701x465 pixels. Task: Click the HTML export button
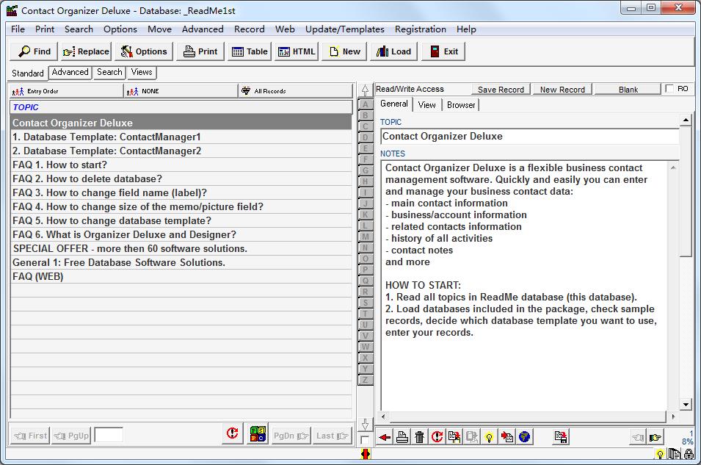[297, 51]
